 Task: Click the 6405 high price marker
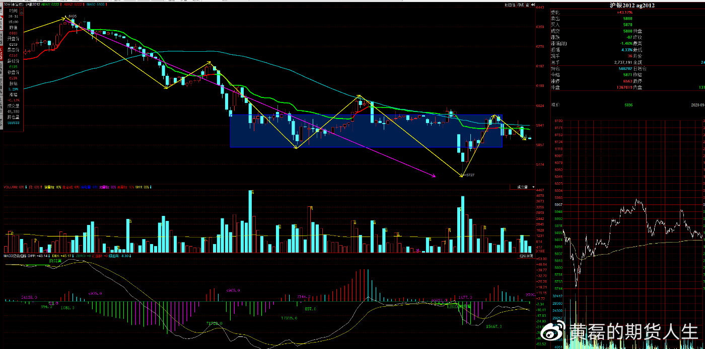tap(73, 16)
